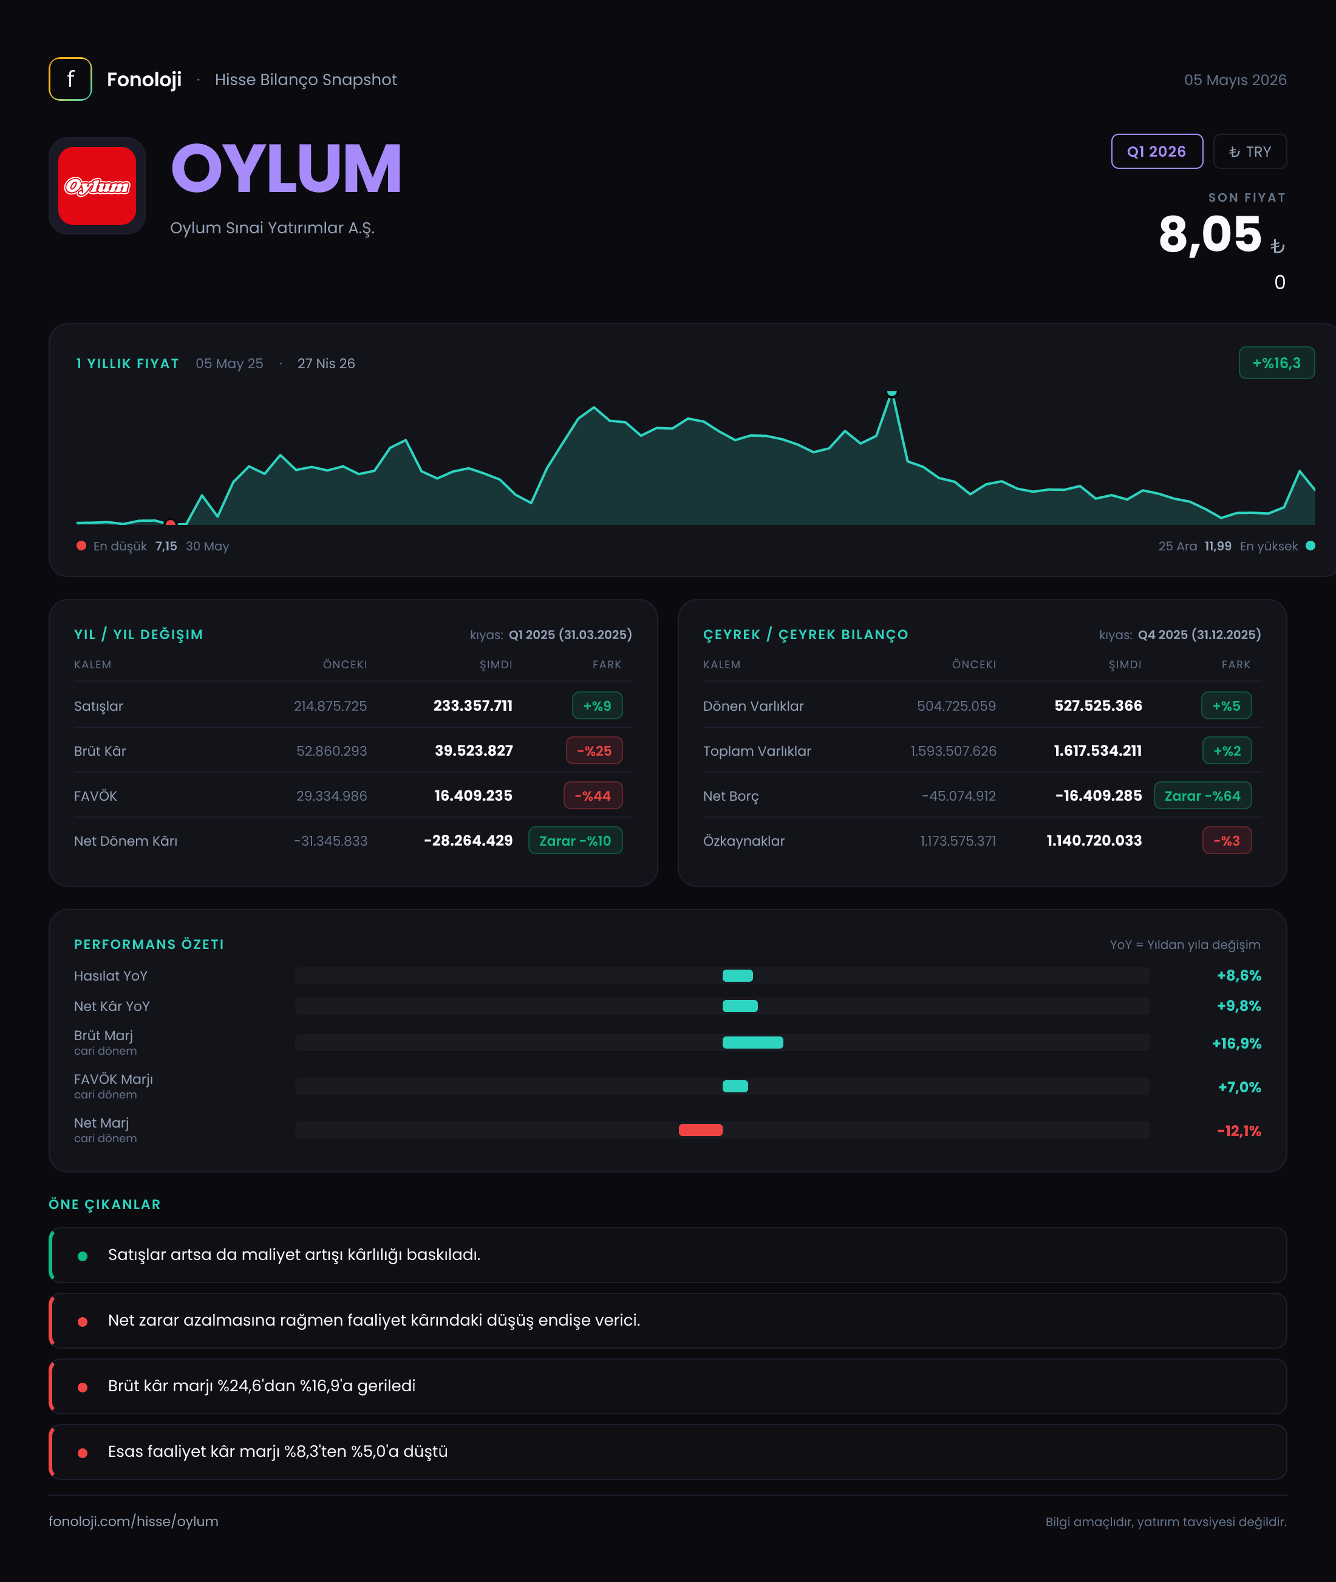This screenshot has height=1582, width=1336.
Task: Click the Q1 2025 (31.03.2025) comparison label
Action: pyautogui.click(x=570, y=634)
